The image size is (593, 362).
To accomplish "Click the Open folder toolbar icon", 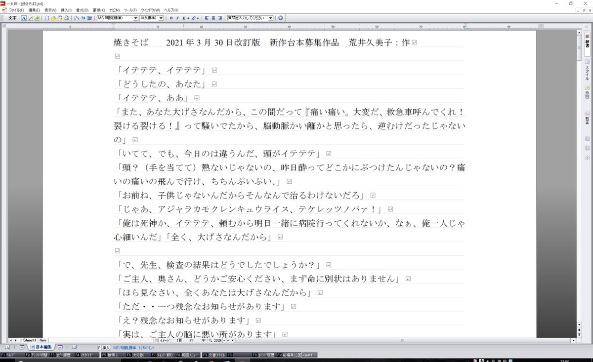I will coord(53,18).
